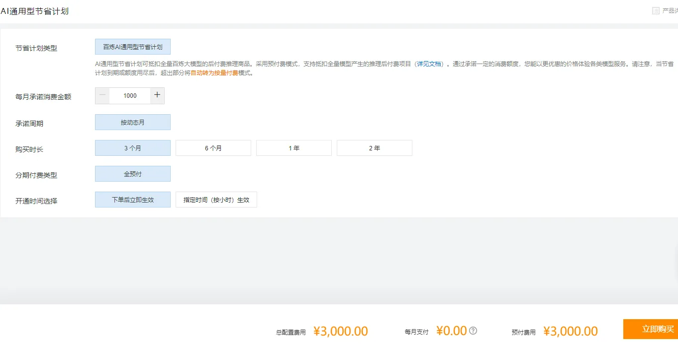This screenshot has height=344, width=678.
Task: Choose the 1 年 purchase duration
Action: (x=293, y=147)
